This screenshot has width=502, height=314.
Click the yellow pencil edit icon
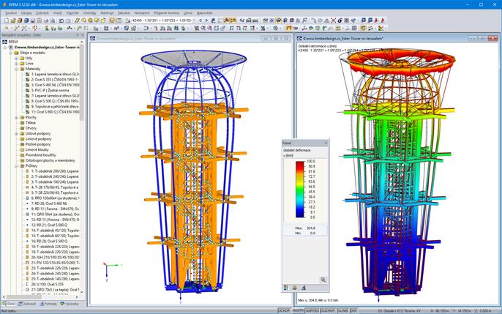coord(77,20)
